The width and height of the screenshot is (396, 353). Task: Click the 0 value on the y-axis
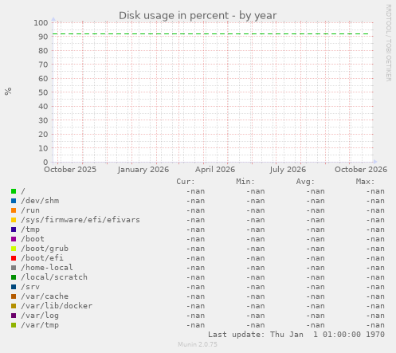tap(45, 162)
